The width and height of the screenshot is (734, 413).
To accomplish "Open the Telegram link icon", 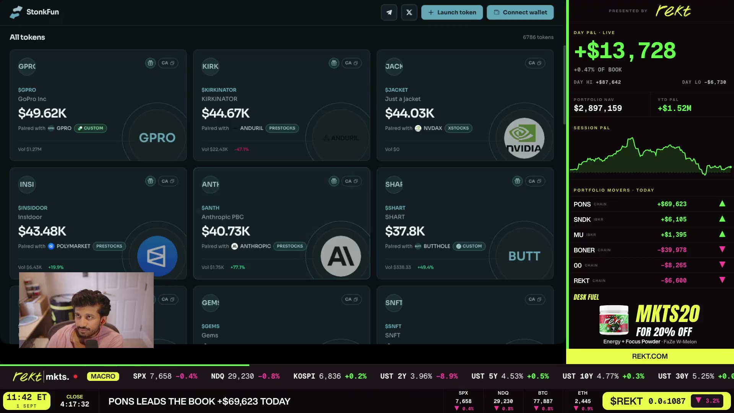I will coord(389,12).
